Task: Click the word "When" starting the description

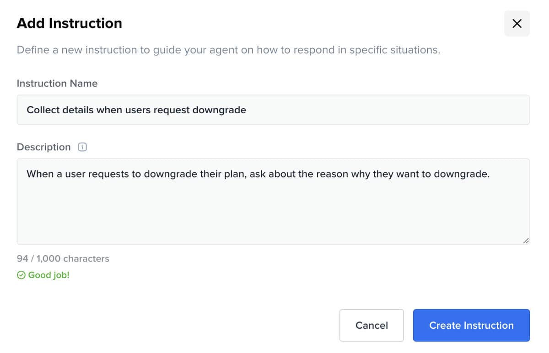Action: (40, 174)
